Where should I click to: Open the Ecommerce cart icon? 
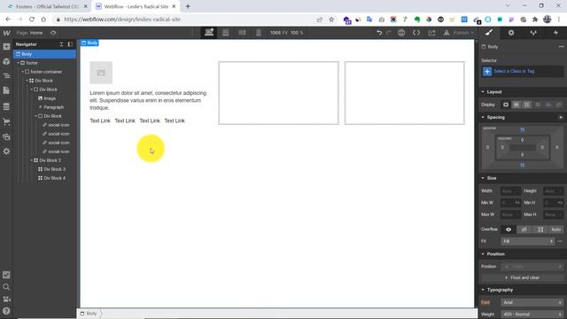coord(6,122)
